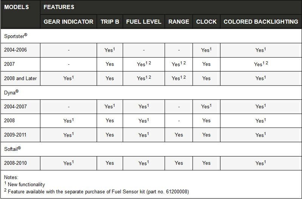Click the 2008-2010 model year row label
This screenshot has height=199, width=302.
pyautogui.click(x=15, y=163)
